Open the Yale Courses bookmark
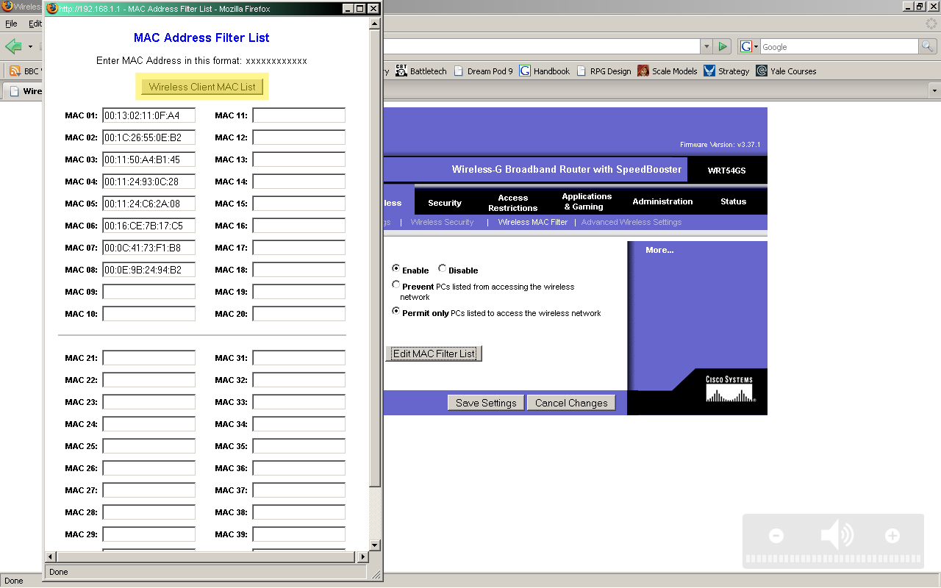Viewport: 941px width, 588px height. [x=786, y=71]
